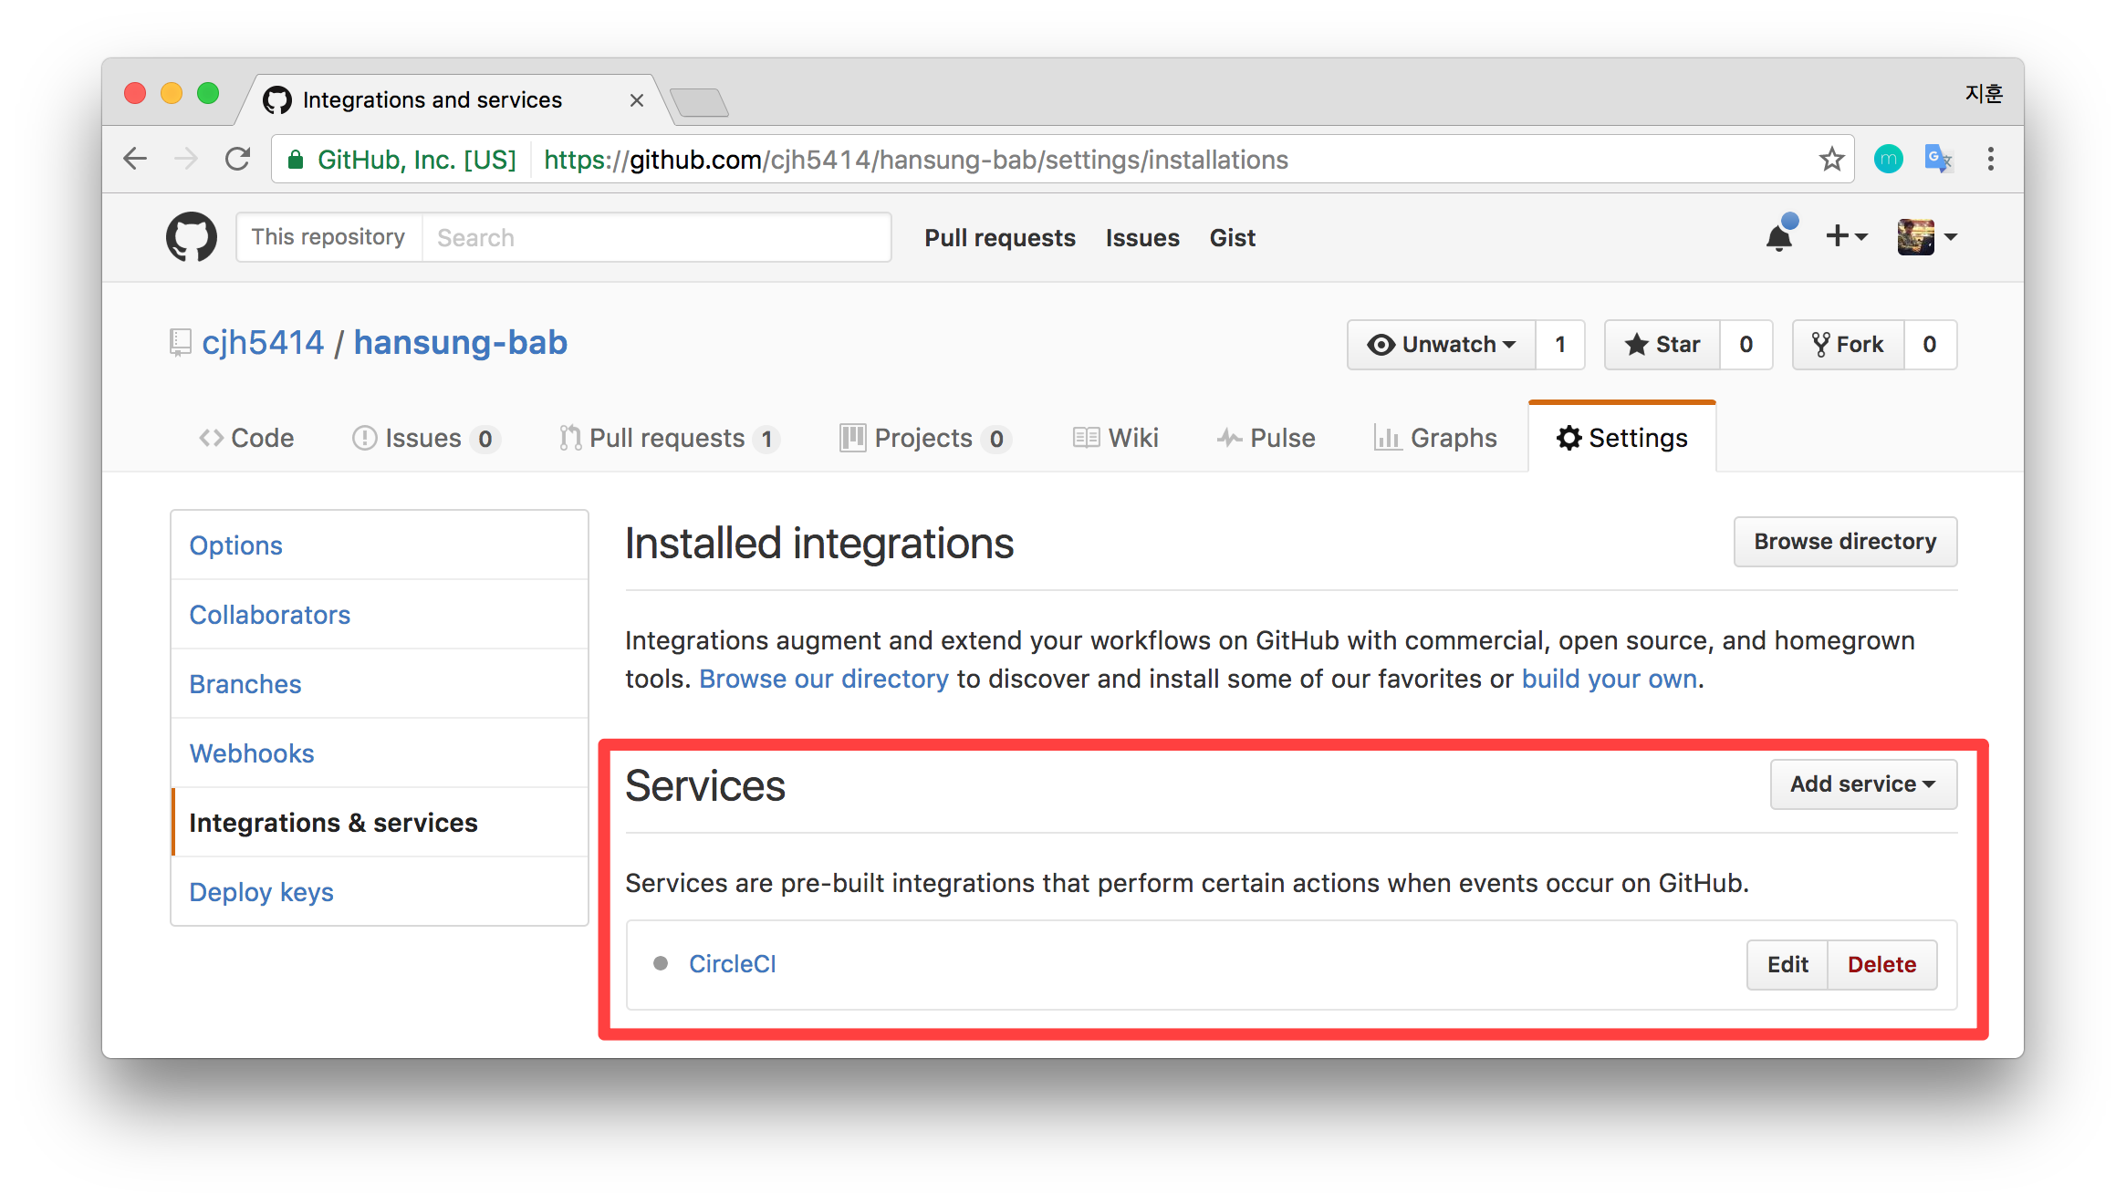Click the new tab button
The height and width of the screenshot is (1204, 2126).
699,102
